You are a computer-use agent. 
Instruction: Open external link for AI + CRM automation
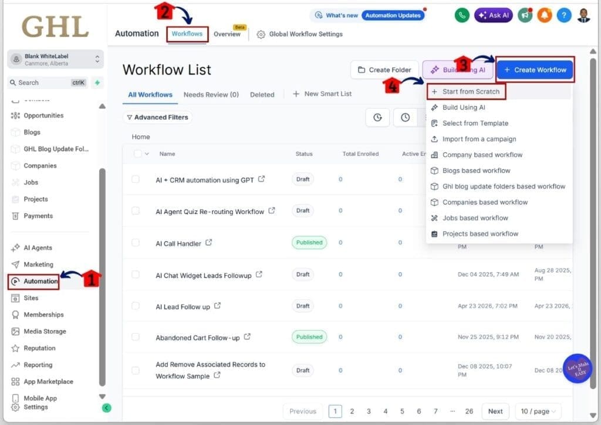click(x=261, y=179)
